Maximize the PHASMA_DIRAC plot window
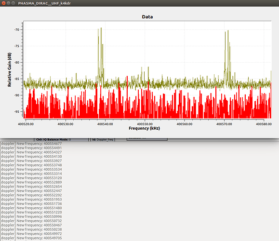Screen dimensions: 279x241 pos(13,3)
